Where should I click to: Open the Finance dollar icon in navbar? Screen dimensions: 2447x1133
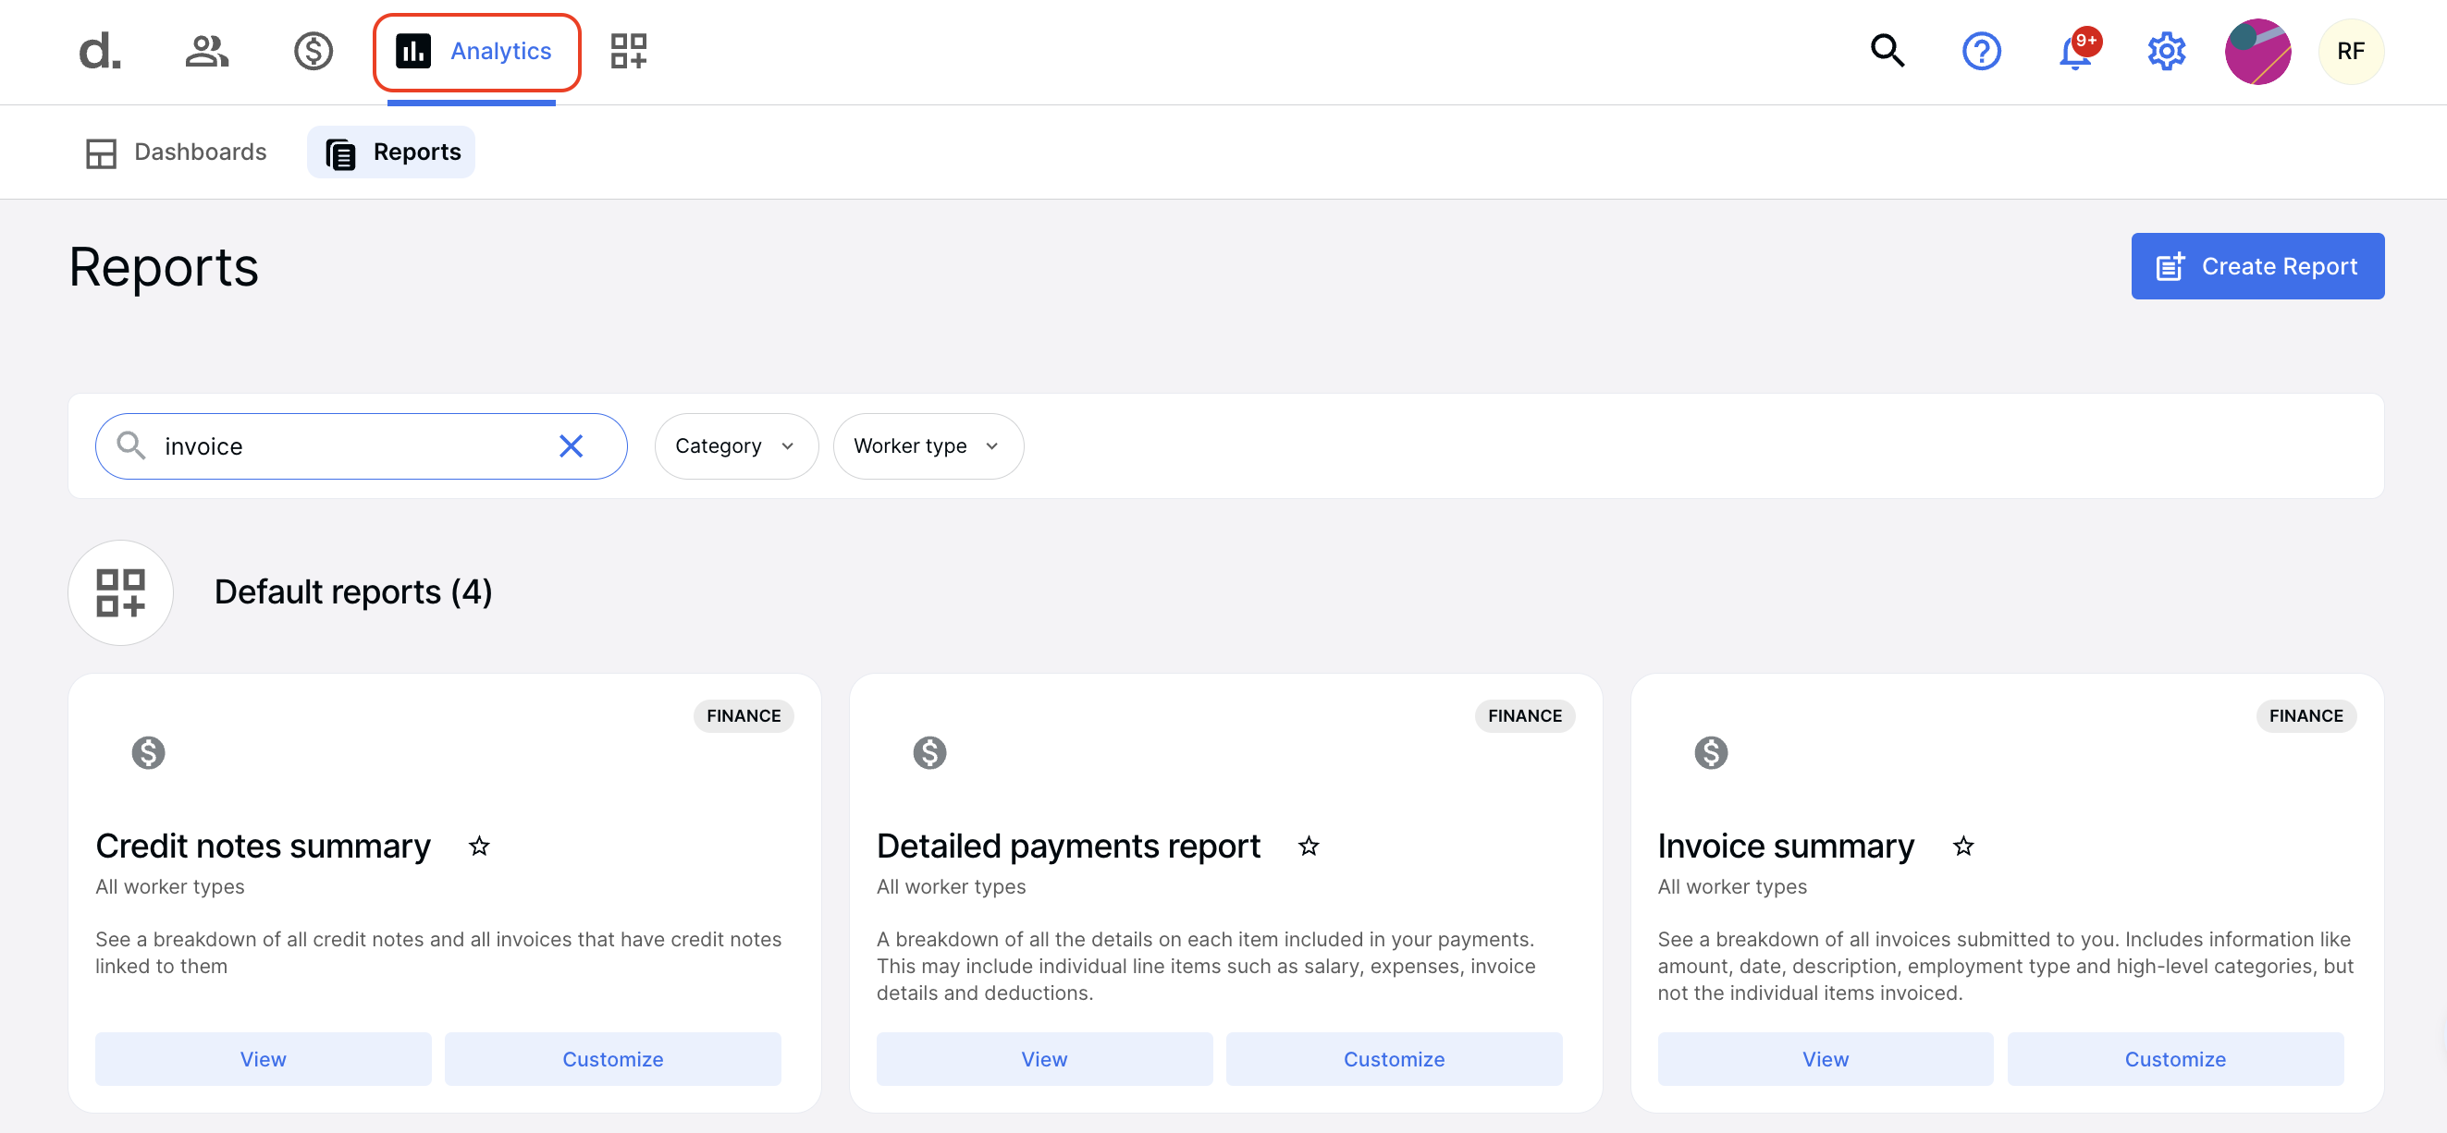(x=314, y=51)
